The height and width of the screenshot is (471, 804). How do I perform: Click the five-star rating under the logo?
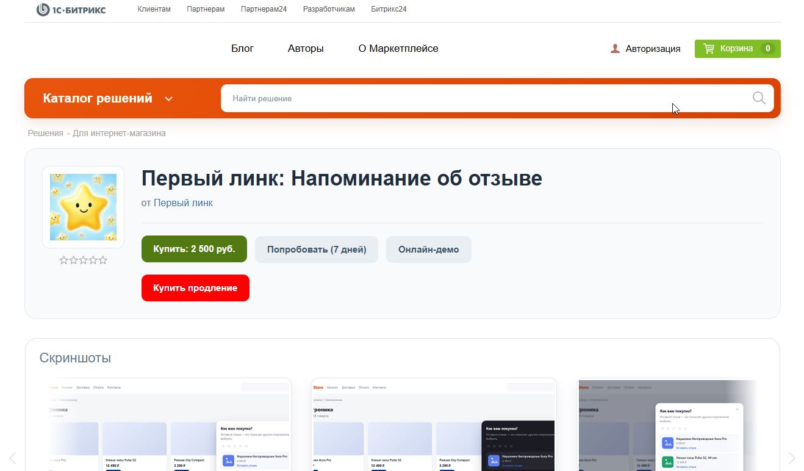point(83,261)
